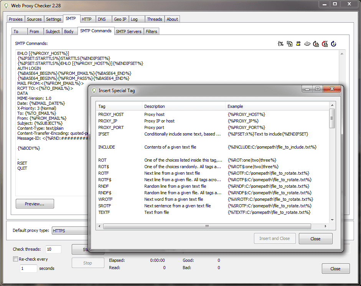Toggle the Re-check every checkbox

click(x=15, y=259)
